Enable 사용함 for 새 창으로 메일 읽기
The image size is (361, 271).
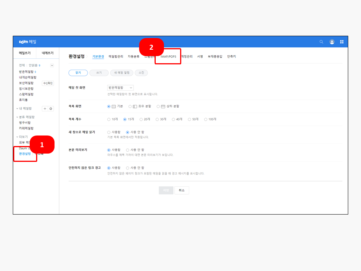coord(109,132)
